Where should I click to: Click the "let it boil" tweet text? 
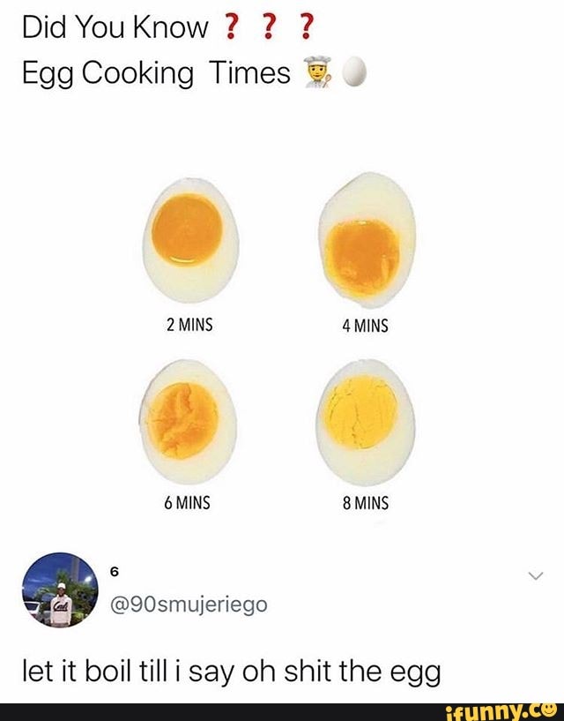click(230, 672)
